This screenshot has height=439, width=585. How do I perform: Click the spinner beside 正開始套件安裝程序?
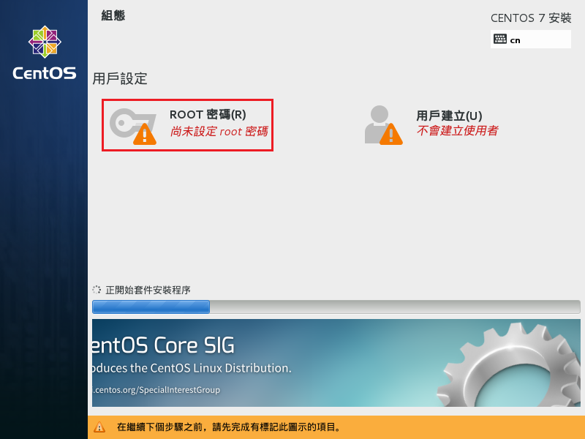pos(97,290)
